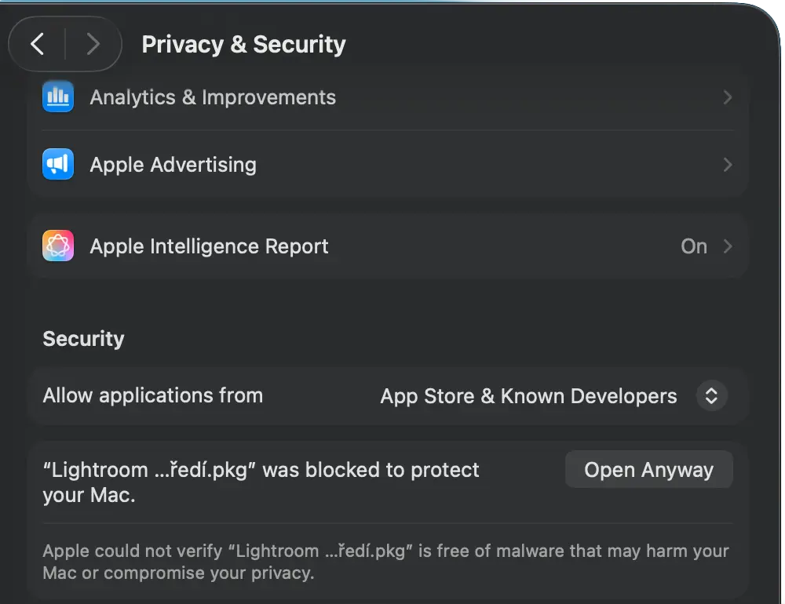Click the Open Anyway button
The width and height of the screenshot is (785, 604).
point(648,469)
